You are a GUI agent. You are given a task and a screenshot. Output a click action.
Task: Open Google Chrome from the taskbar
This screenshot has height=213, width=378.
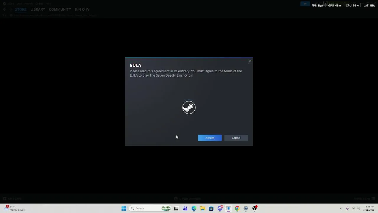[x=237, y=208]
